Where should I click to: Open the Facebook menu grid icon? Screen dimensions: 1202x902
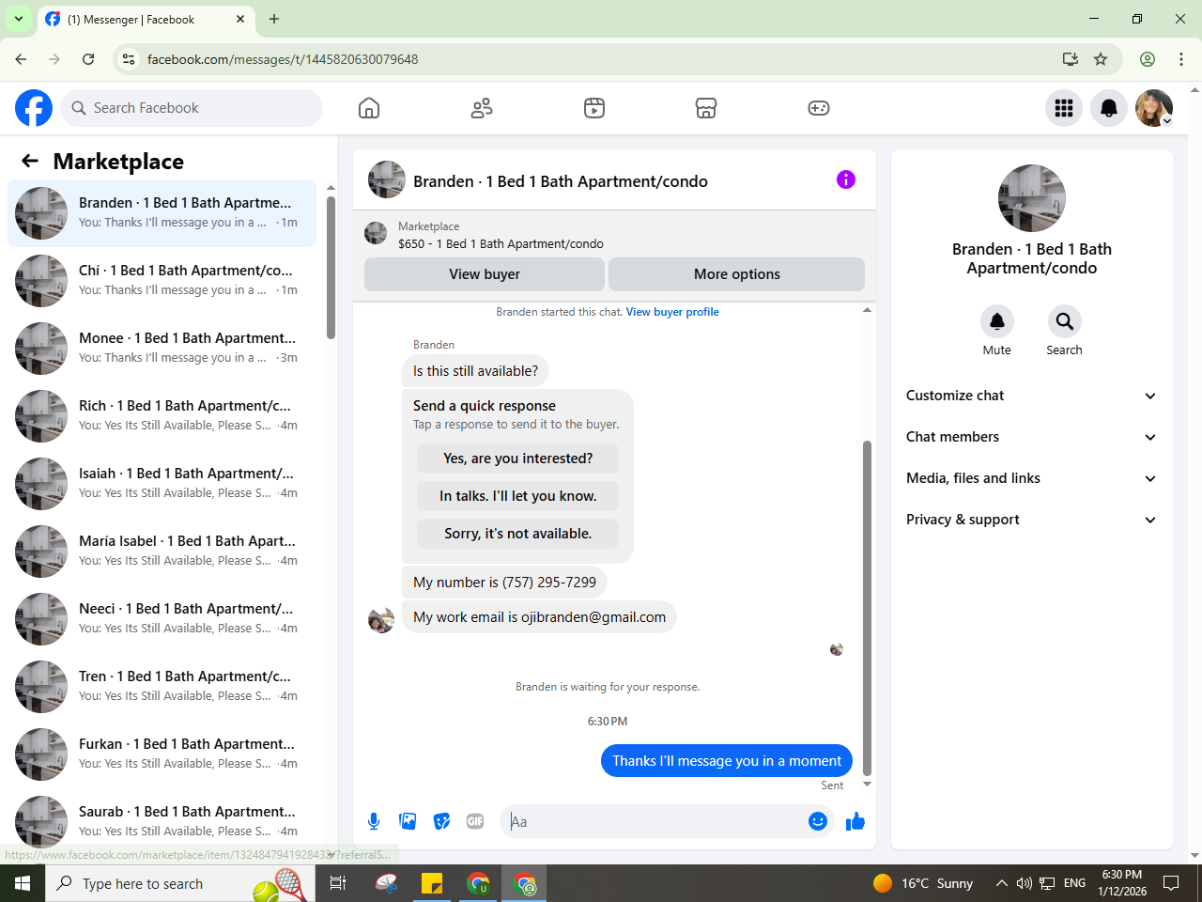(1064, 108)
